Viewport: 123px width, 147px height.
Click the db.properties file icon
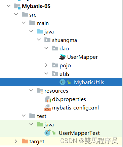click(48, 99)
